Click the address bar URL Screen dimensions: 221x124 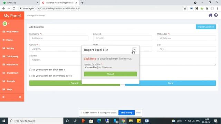(51, 8)
